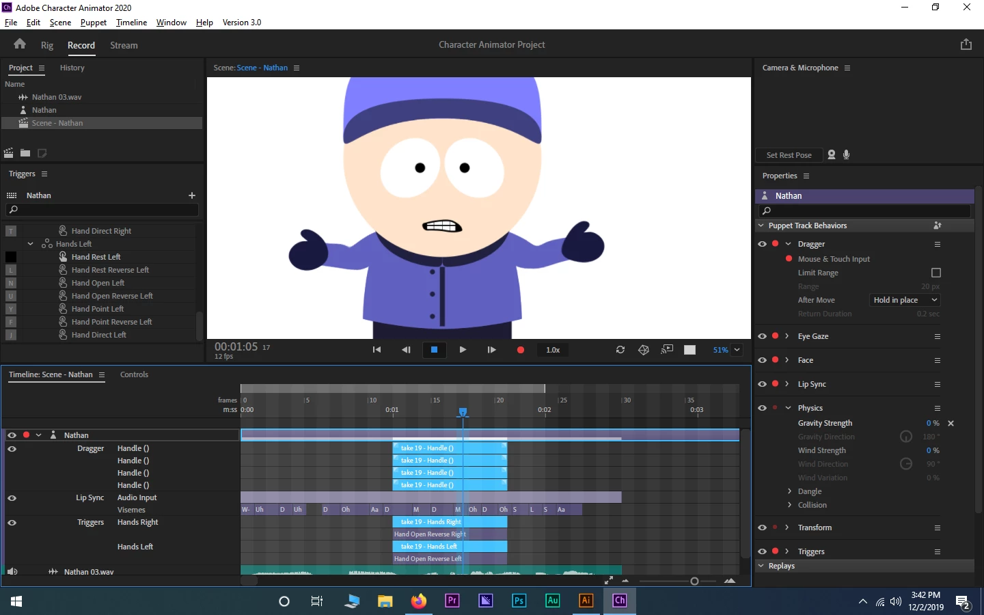Click the Triggers search field
The height and width of the screenshot is (615, 984).
click(102, 210)
